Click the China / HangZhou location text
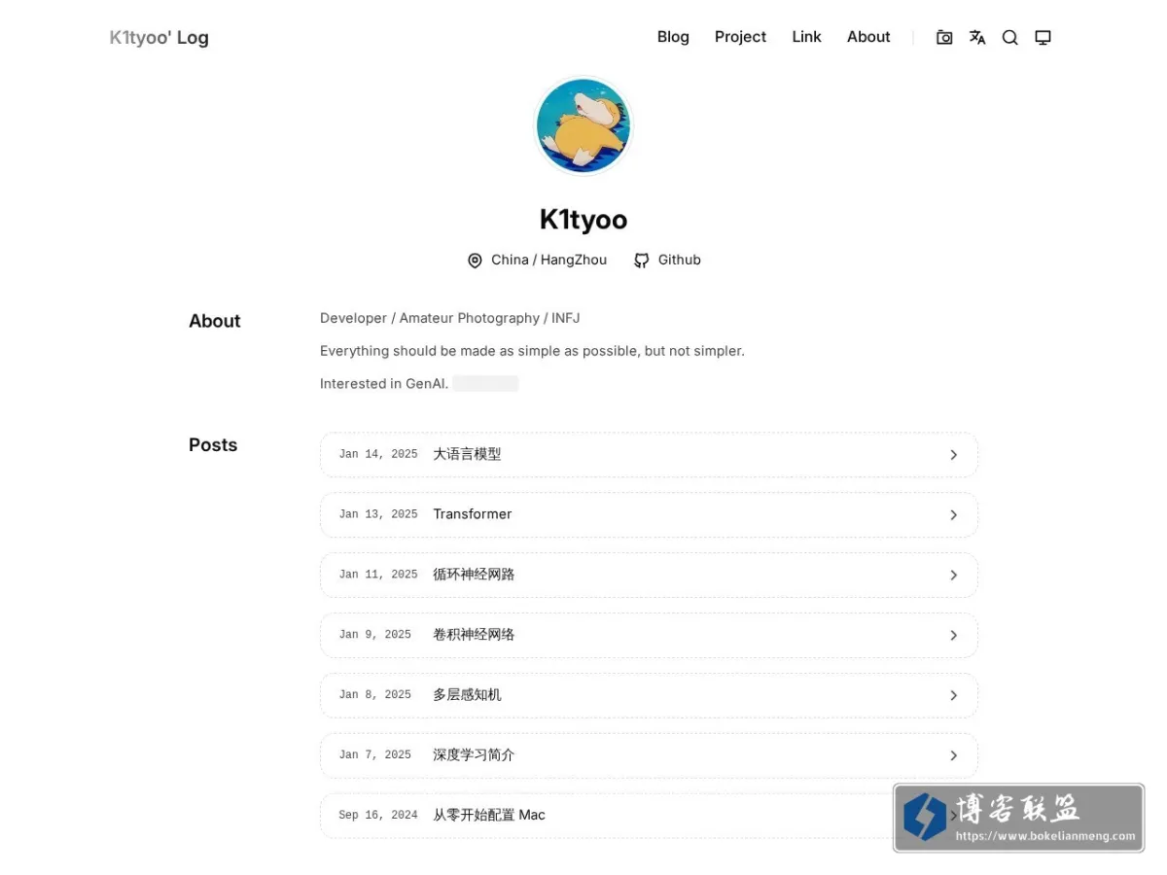The width and height of the screenshot is (1167, 875). (x=548, y=260)
